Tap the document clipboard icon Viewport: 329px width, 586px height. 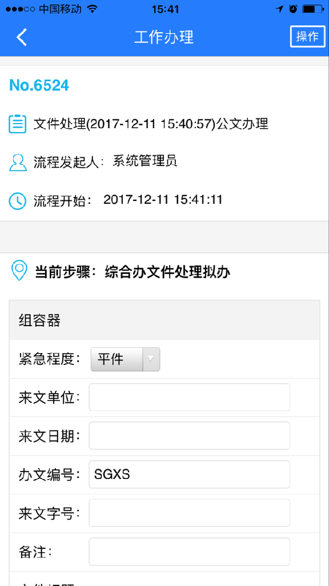click(18, 124)
